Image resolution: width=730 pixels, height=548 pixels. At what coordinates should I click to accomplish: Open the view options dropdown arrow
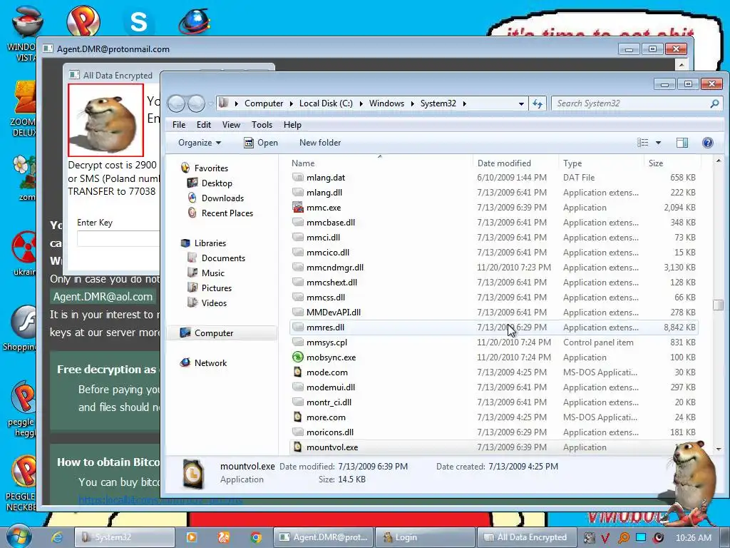click(658, 143)
